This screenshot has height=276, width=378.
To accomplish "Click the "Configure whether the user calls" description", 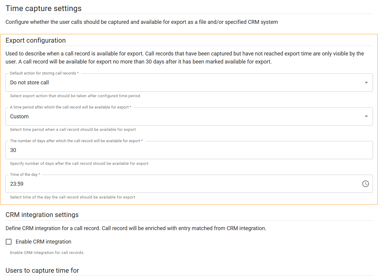I will [x=142, y=22].
